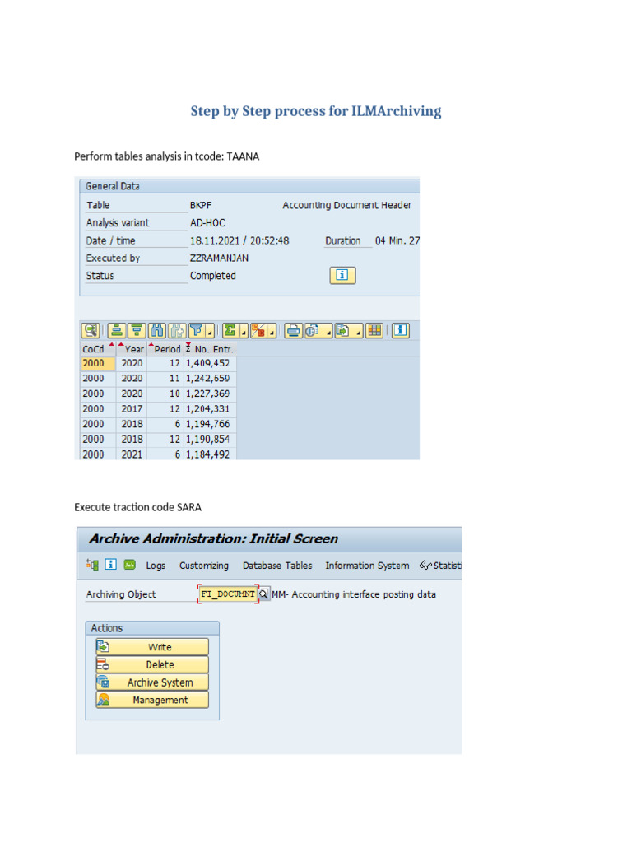Select the 2017 year cell
The image size is (632, 843).
(x=132, y=409)
